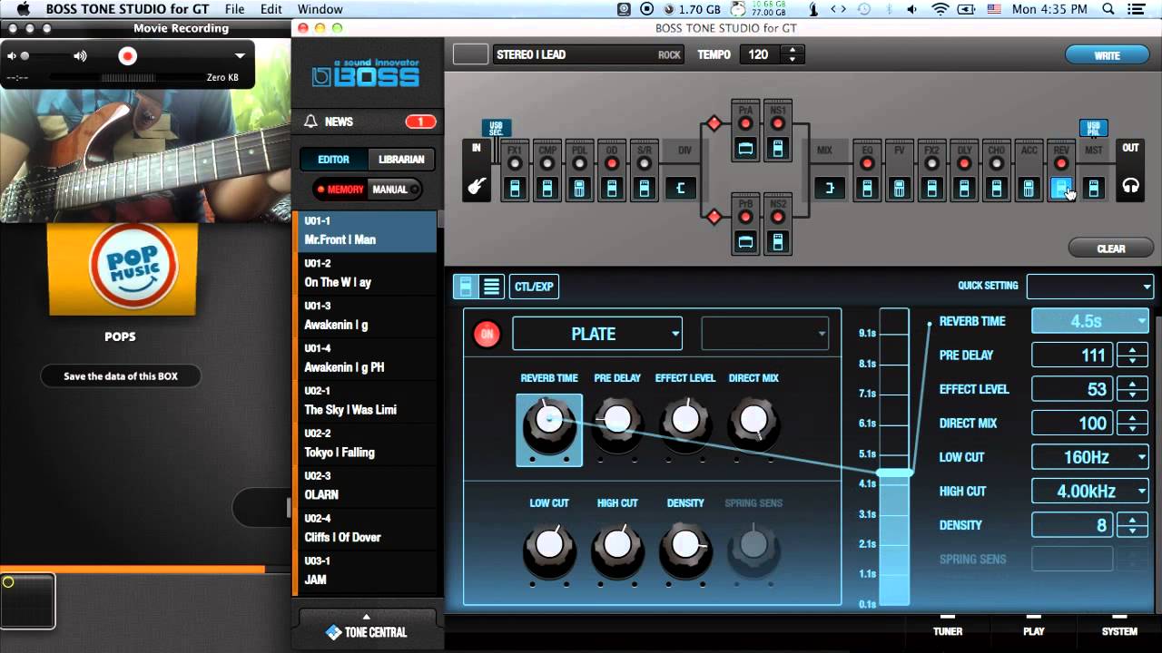Select the PDL pedal block icon
This screenshot has height=653, width=1162.
tap(579, 189)
